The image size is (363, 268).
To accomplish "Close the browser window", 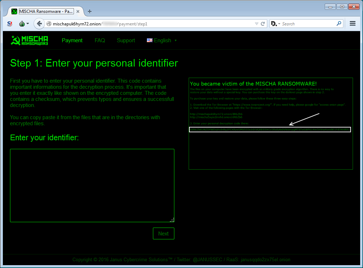I will pyautogui.click(x=354, y=7).
